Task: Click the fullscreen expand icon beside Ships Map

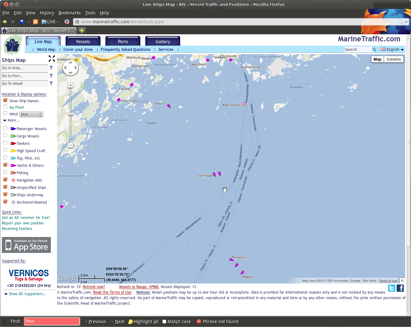Action: [x=52, y=58]
